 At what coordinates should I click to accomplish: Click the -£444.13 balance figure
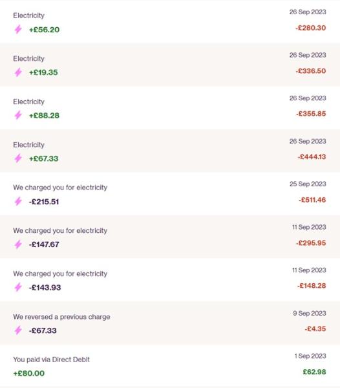312,156
